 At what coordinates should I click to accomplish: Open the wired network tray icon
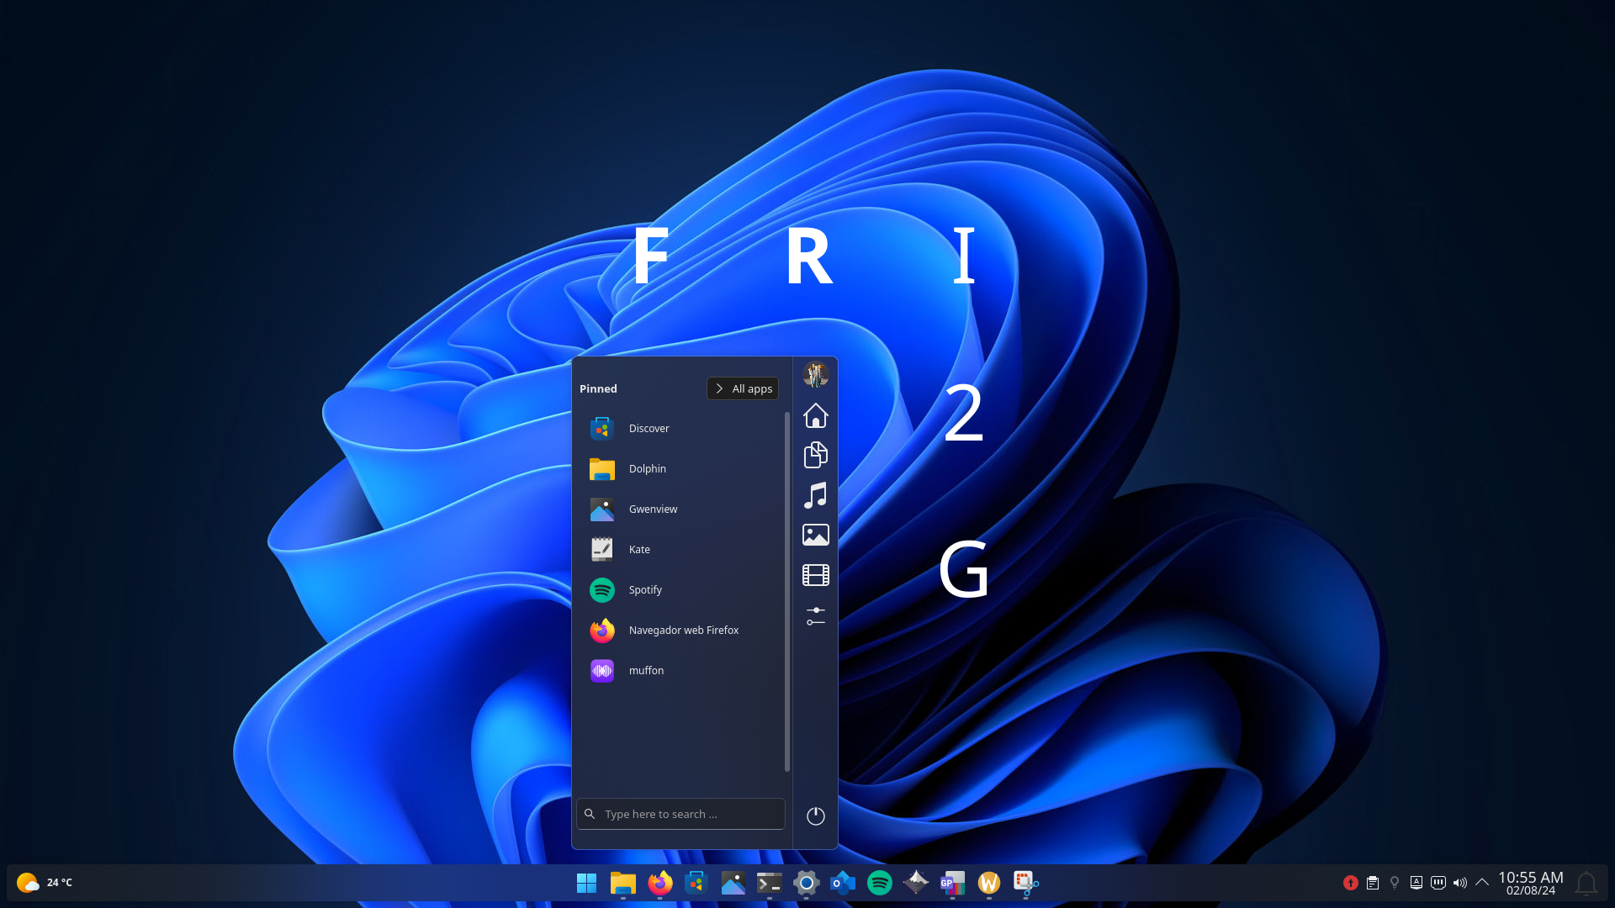point(1438,883)
